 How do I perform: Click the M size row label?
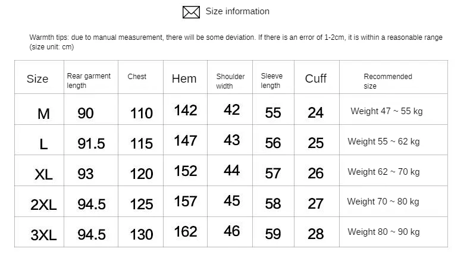coord(43,114)
